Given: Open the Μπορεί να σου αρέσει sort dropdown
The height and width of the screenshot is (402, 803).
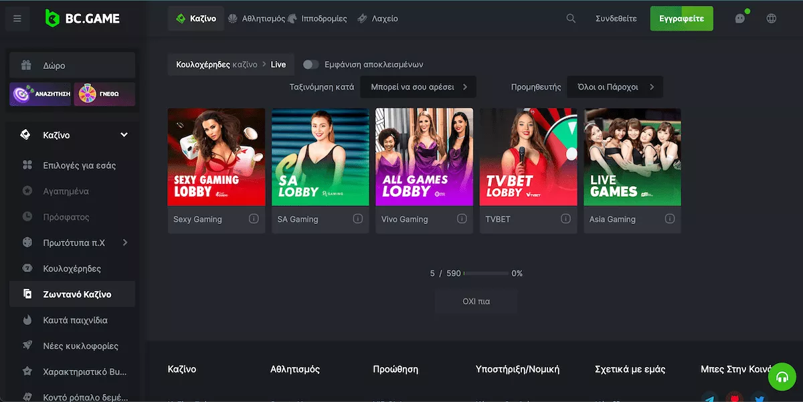Looking at the screenshot, I should tap(418, 87).
